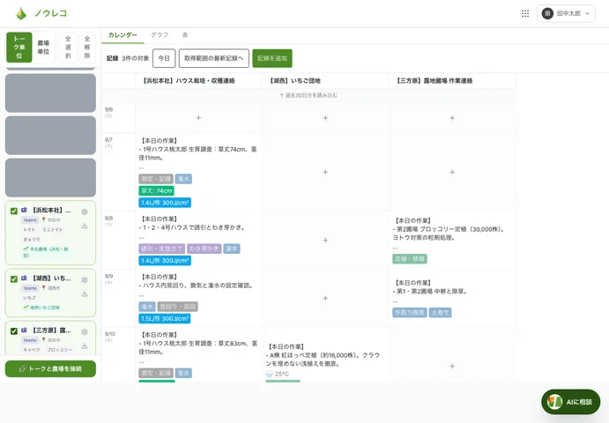Click 見回り・巡回 tag on 9/9
This screenshot has width=609, height=423.
point(177,307)
